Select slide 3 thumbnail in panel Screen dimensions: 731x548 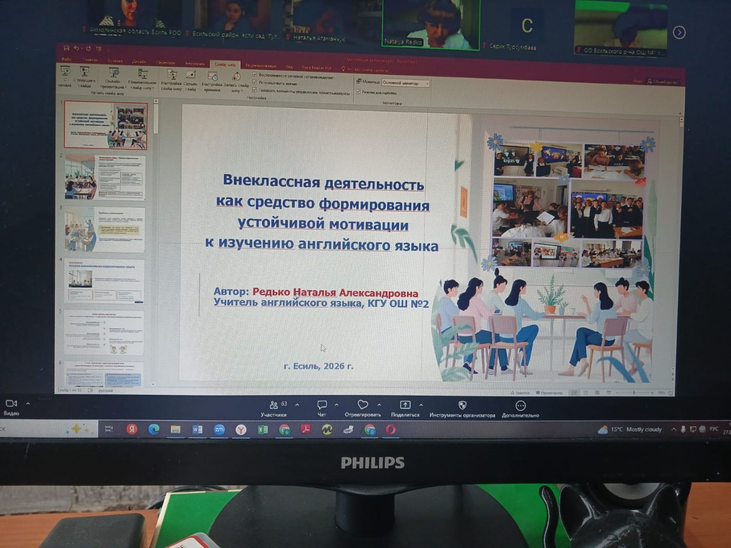click(105, 229)
